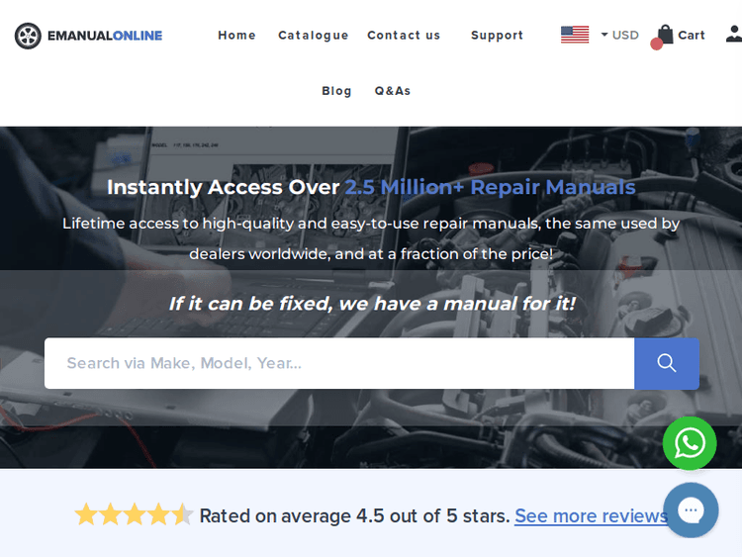
Task: Open the Support menu item
Action: click(497, 35)
